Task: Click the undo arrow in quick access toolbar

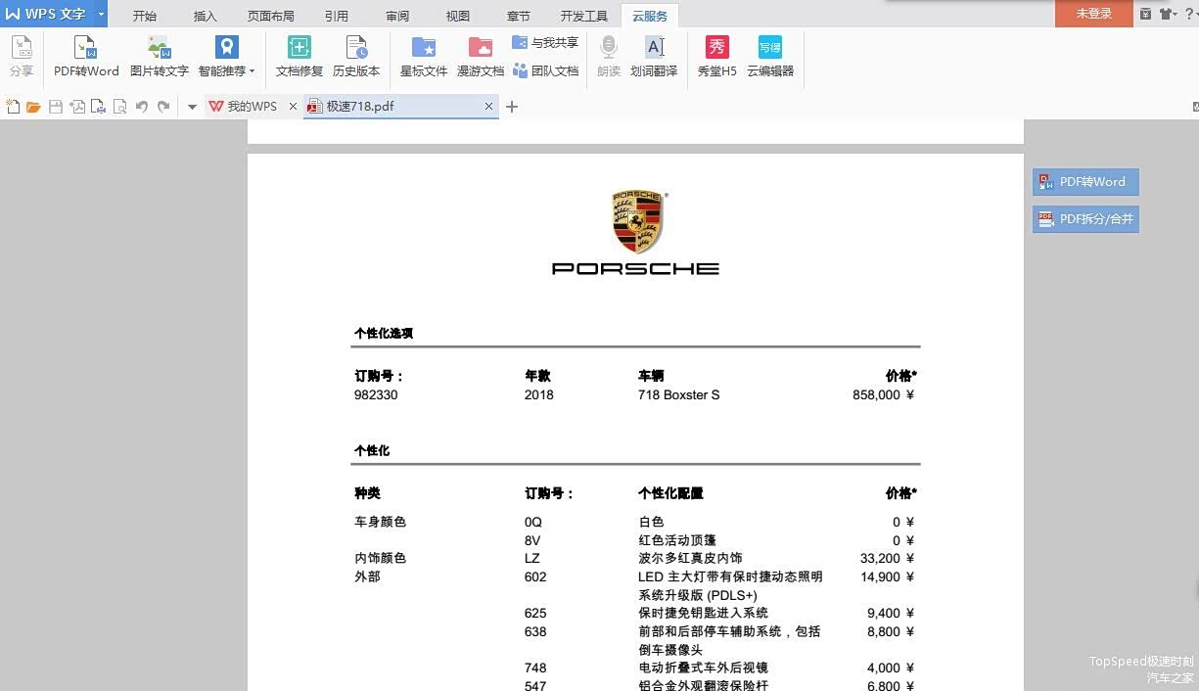Action: [142, 107]
